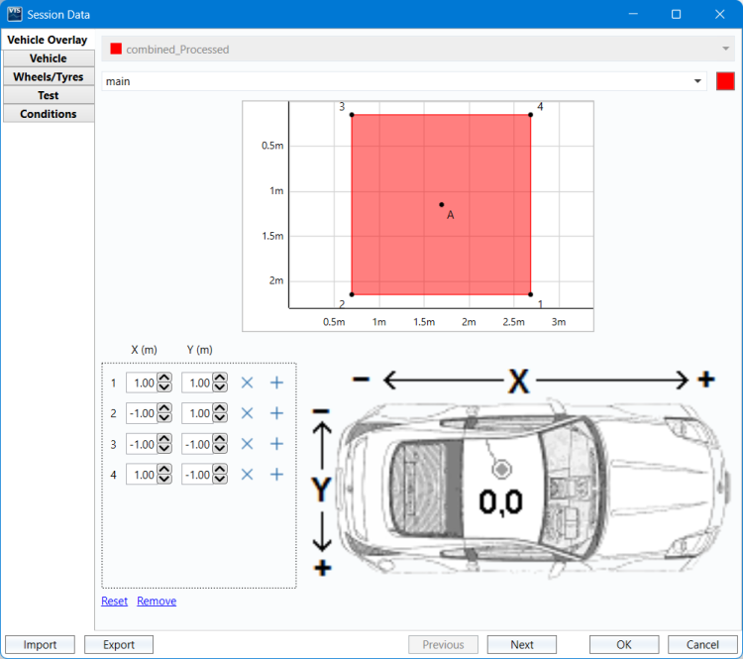Delete point 1 with its X icon

(247, 383)
